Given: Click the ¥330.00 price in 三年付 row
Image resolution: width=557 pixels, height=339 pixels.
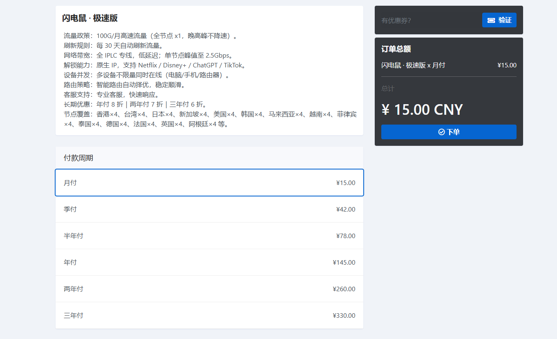Looking at the screenshot, I should click(344, 315).
